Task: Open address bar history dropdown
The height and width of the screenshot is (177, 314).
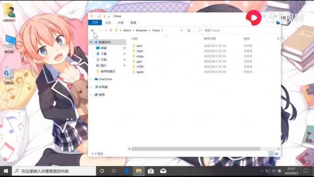Action: pyautogui.click(x=182, y=30)
